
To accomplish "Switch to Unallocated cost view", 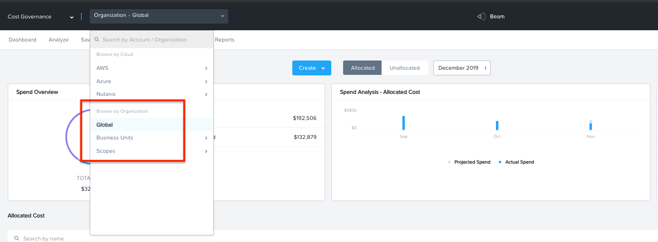I will (x=405, y=68).
